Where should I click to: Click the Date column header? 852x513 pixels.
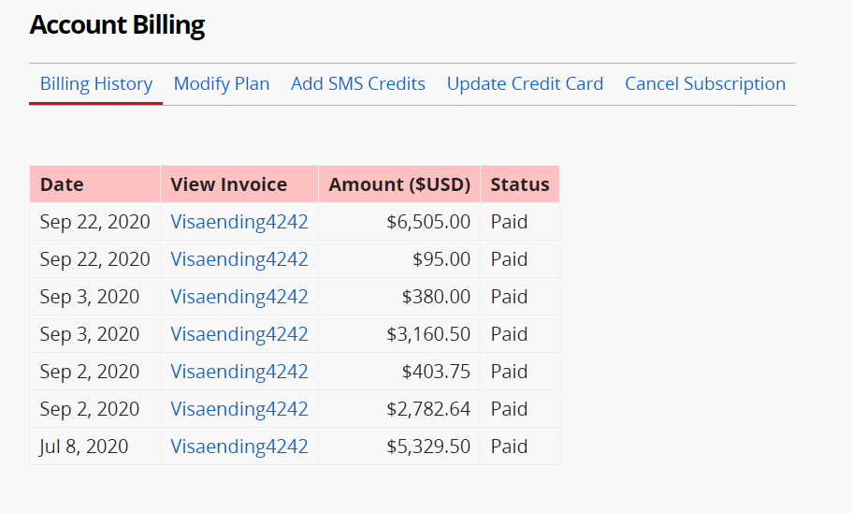pos(95,184)
